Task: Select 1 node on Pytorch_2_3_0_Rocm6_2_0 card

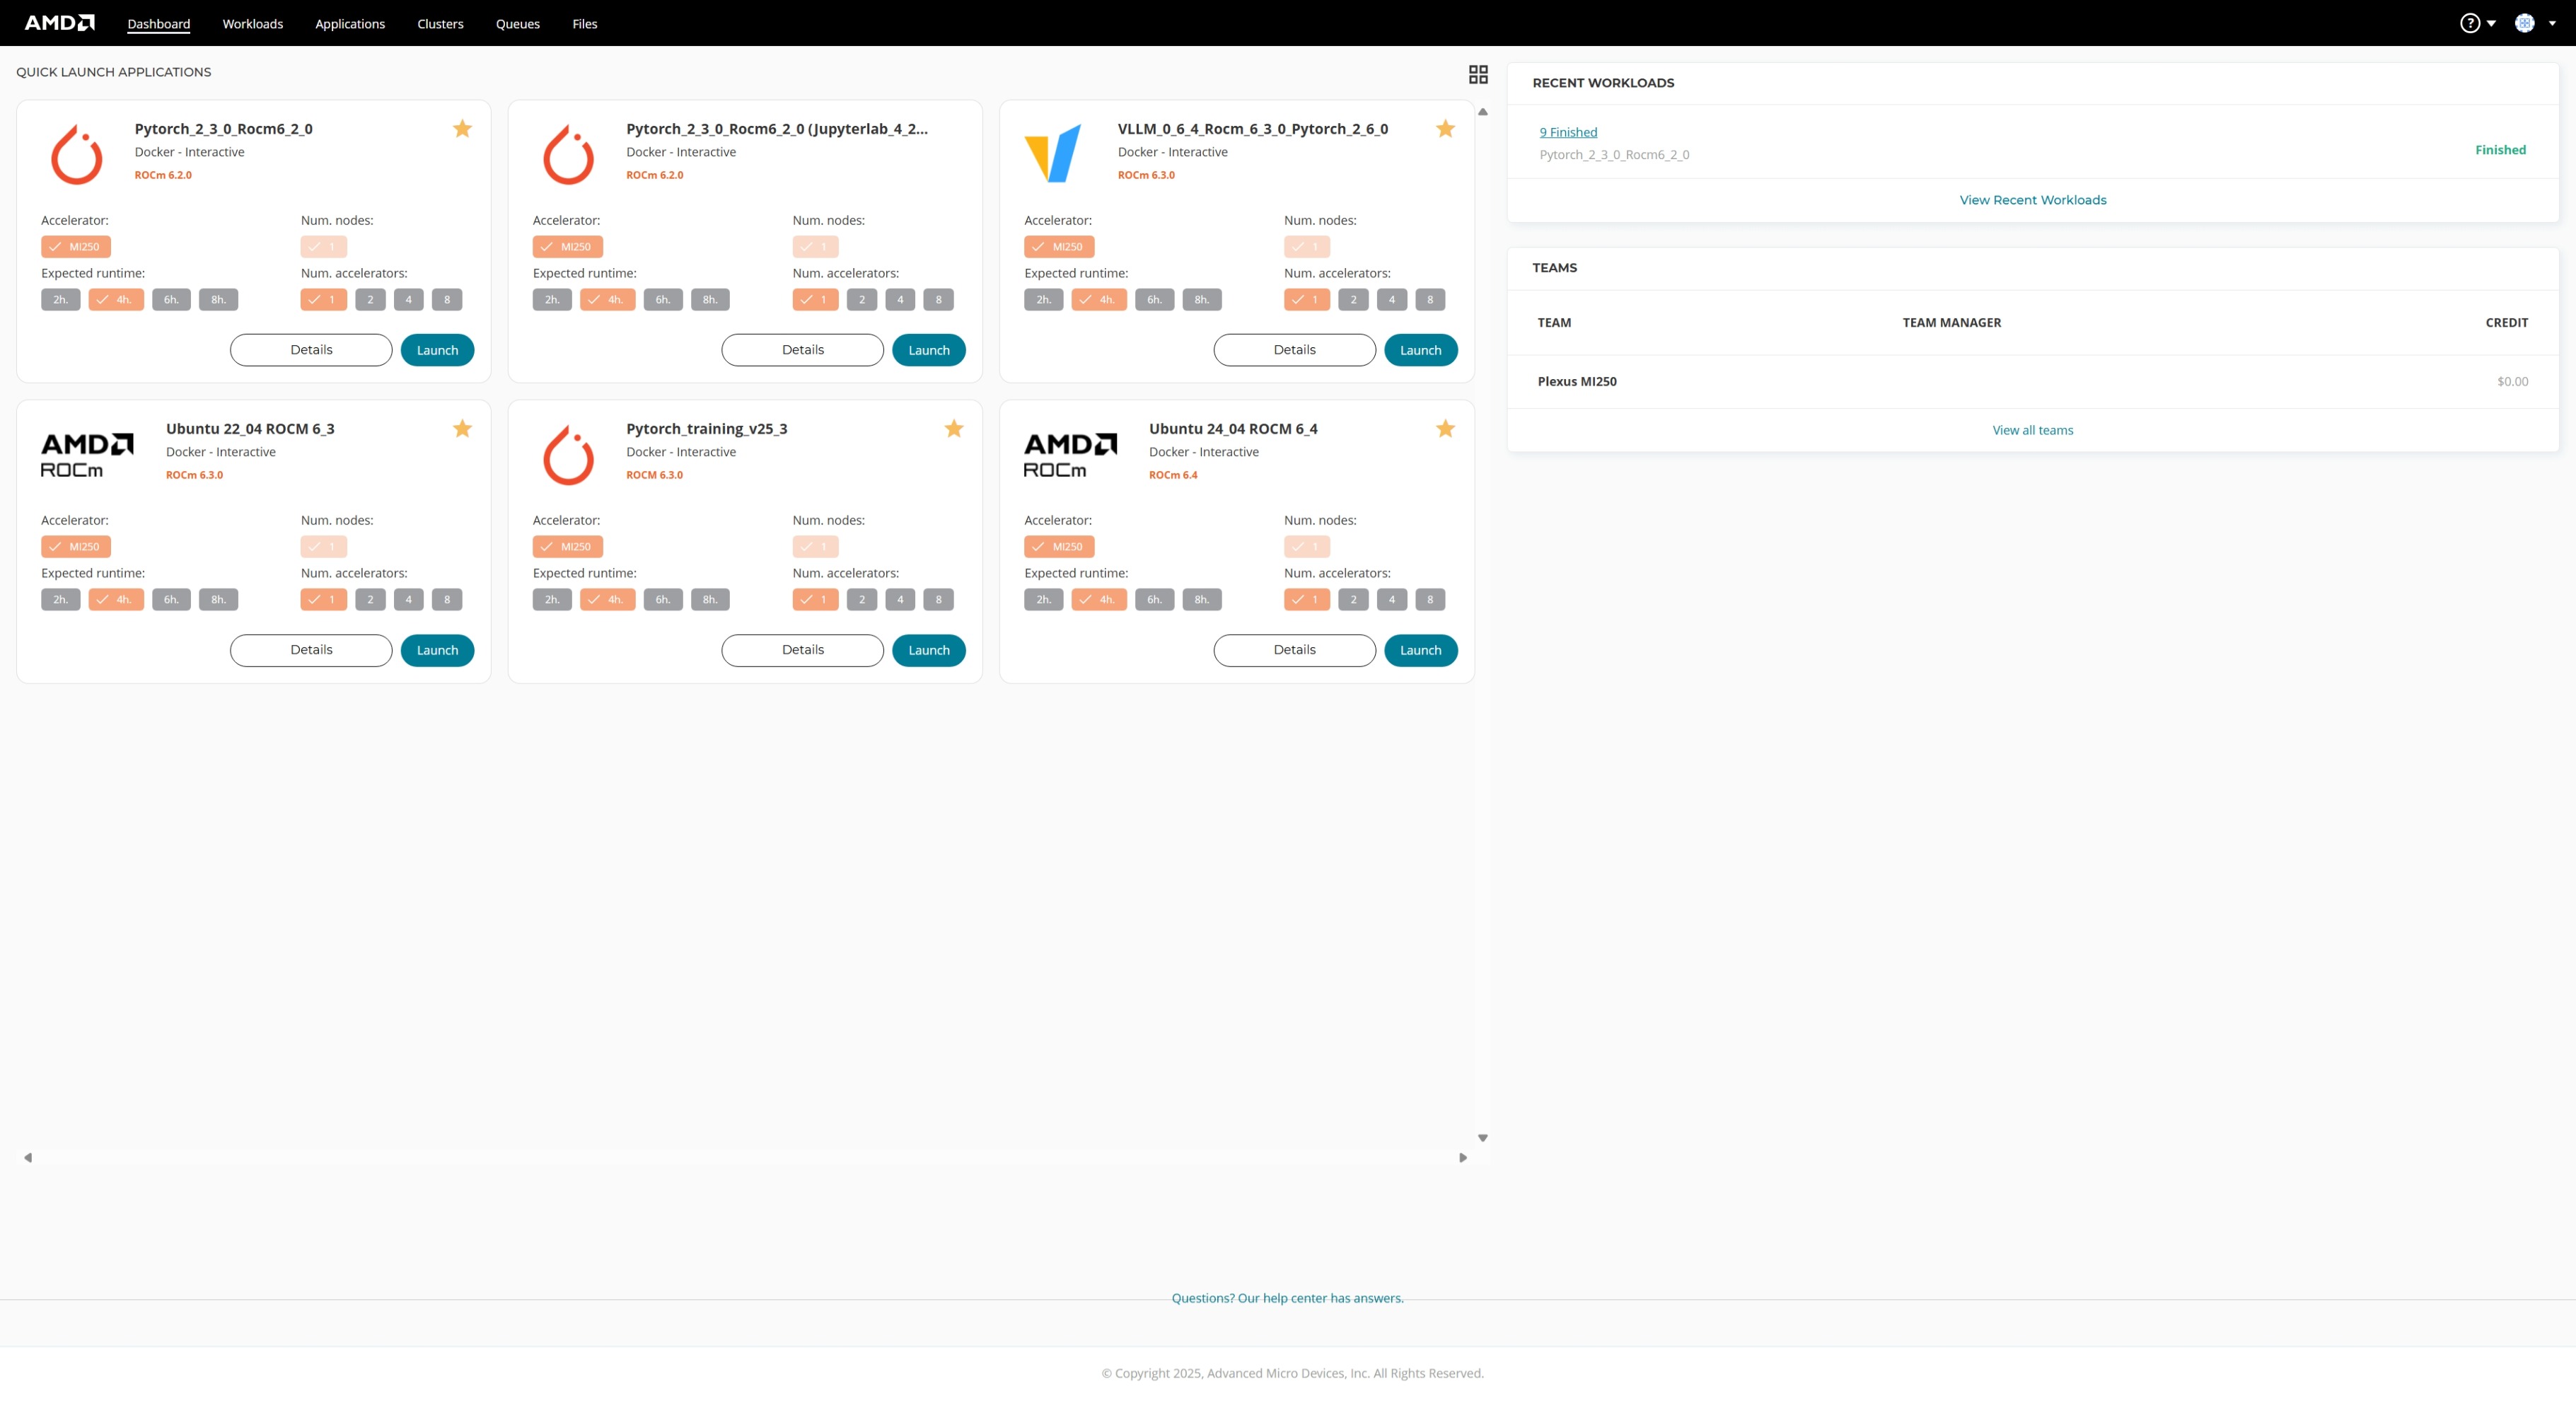Action: [323, 246]
